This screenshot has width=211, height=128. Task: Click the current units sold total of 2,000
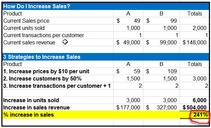(x=194, y=28)
